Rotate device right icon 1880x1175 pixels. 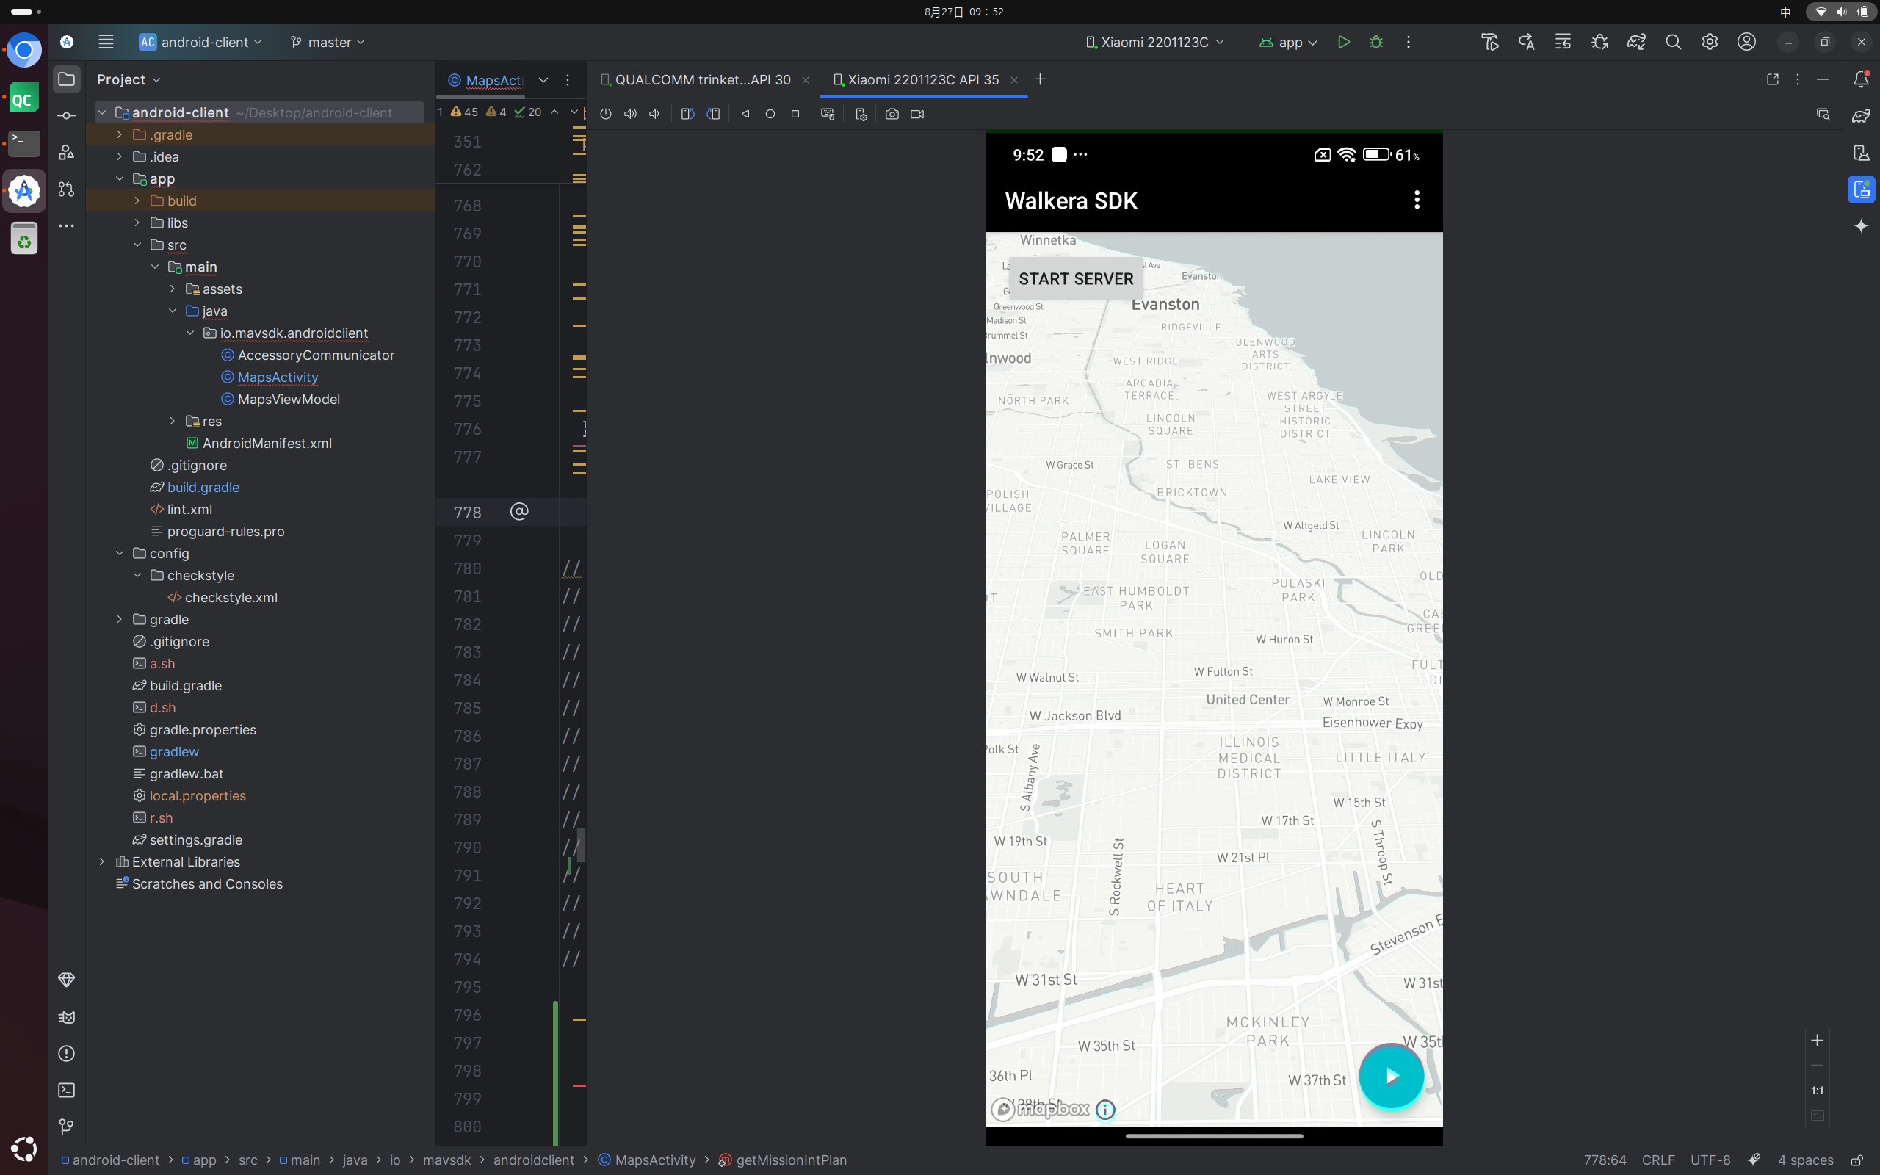coord(713,115)
